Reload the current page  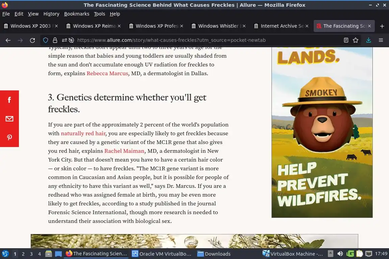[x=32, y=40]
